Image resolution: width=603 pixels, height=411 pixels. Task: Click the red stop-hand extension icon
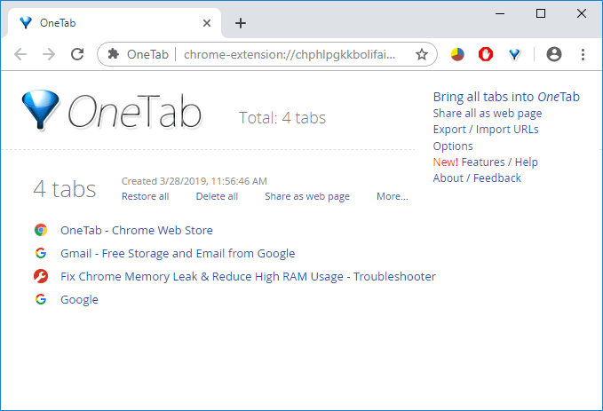point(486,54)
